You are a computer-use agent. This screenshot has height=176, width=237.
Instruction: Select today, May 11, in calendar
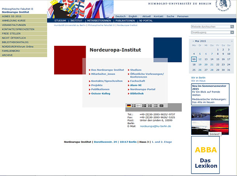click(x=194, y=59)
